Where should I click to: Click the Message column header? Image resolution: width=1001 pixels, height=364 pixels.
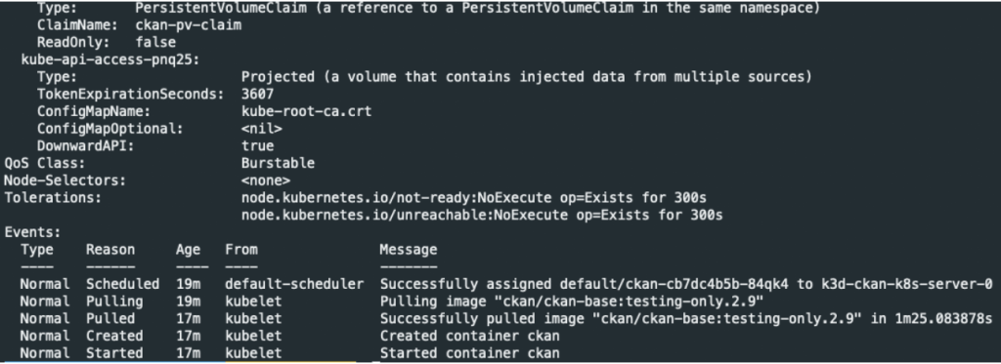click(x=409, y=249)
